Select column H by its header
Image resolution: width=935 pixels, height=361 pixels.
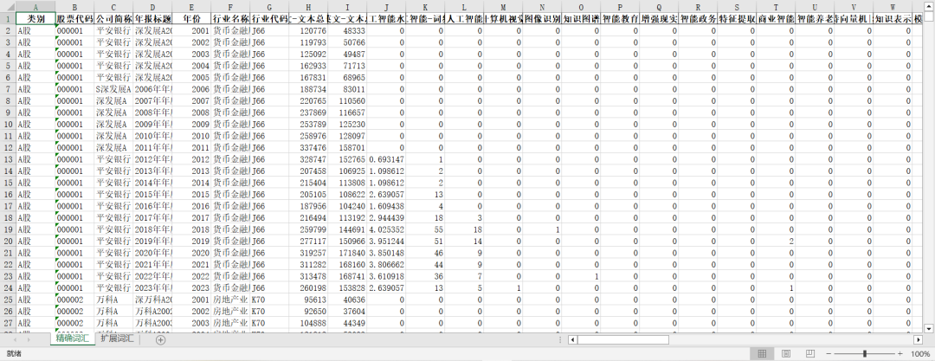click(x=308, y=7)
